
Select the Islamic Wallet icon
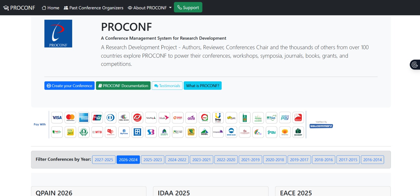pyautogui.click(x=258, y=118)
